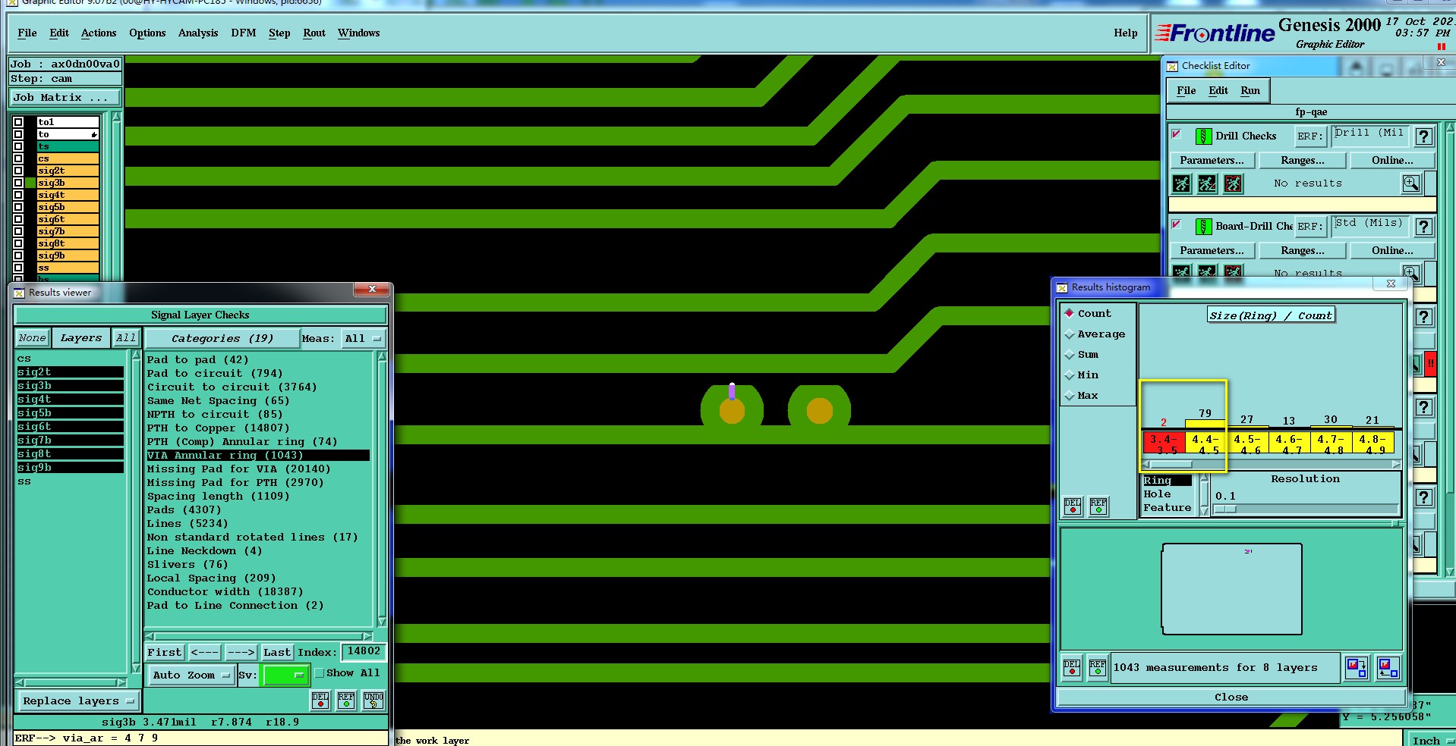This screenshot has height=746, width=1456.
Task: Click None layers button in Results viewer
Action: (x=32, y=338)
